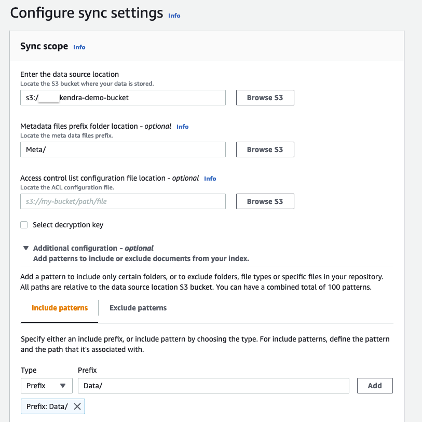Click the Additional configuration - optional heading

point(93,248)
